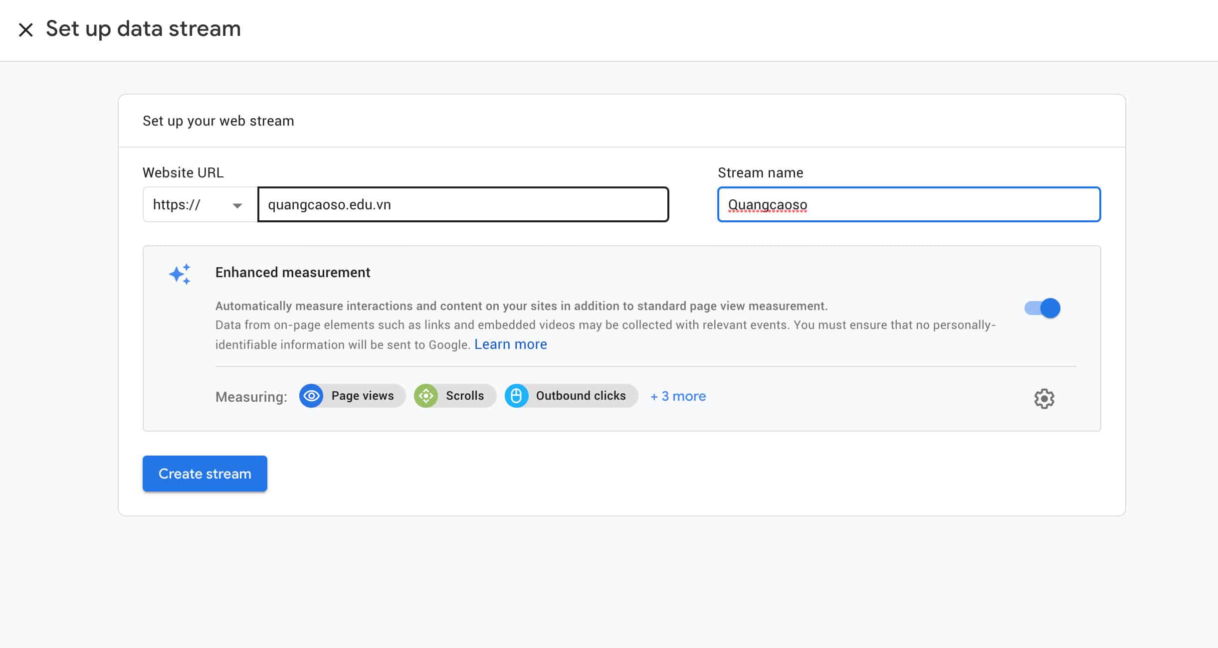Show the + 3 more measurements
Screen dimensions: 1218x648
pos(678,396)
